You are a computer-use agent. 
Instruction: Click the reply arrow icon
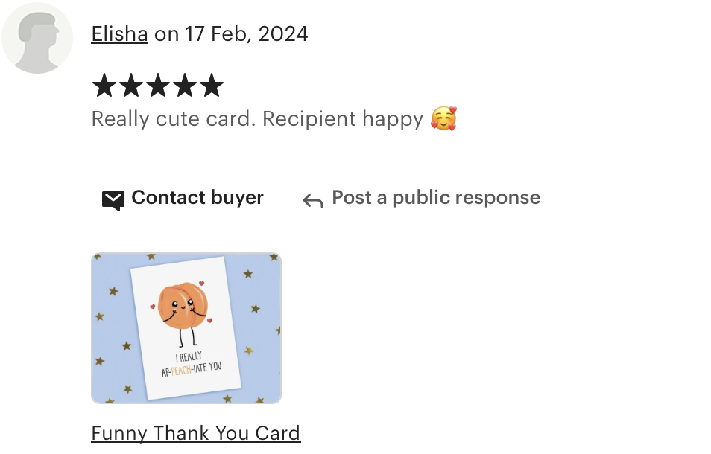pyautogui.click(x=313, y=200)
